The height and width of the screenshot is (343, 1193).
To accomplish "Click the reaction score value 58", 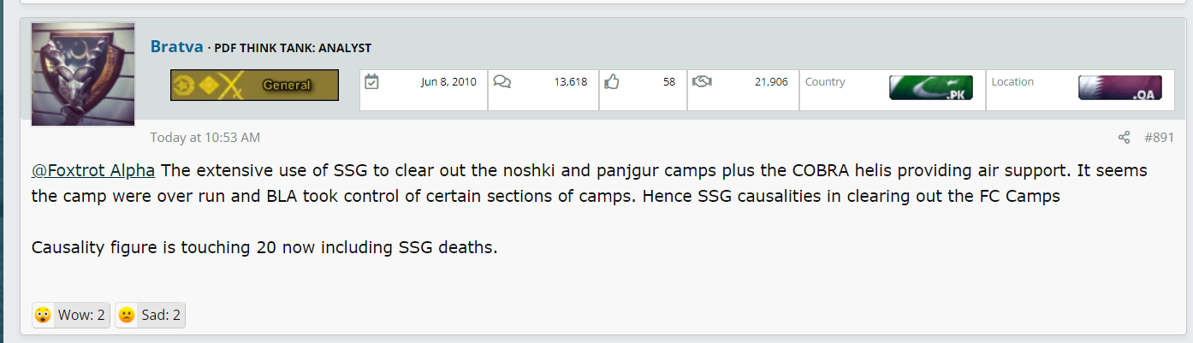I will (668, 82).
